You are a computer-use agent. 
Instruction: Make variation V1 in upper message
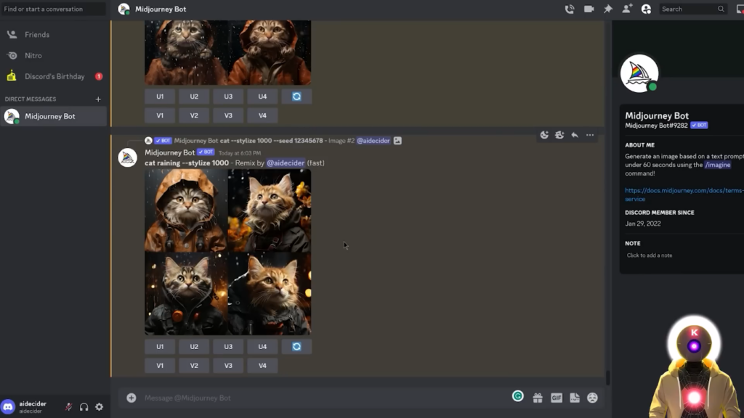160,115
